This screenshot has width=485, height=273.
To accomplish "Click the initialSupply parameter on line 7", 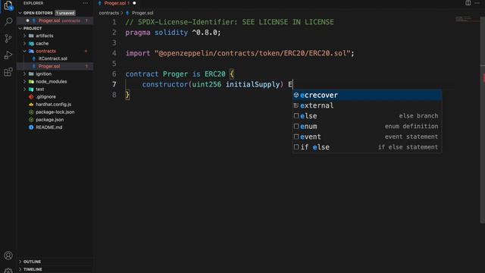I will click(x=252, y=84).
